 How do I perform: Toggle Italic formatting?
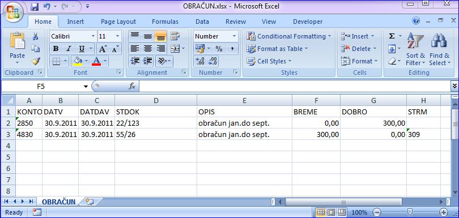[69, 49]
